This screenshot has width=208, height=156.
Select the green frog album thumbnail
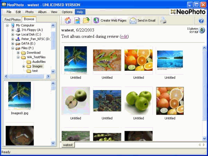pos(107,60)
